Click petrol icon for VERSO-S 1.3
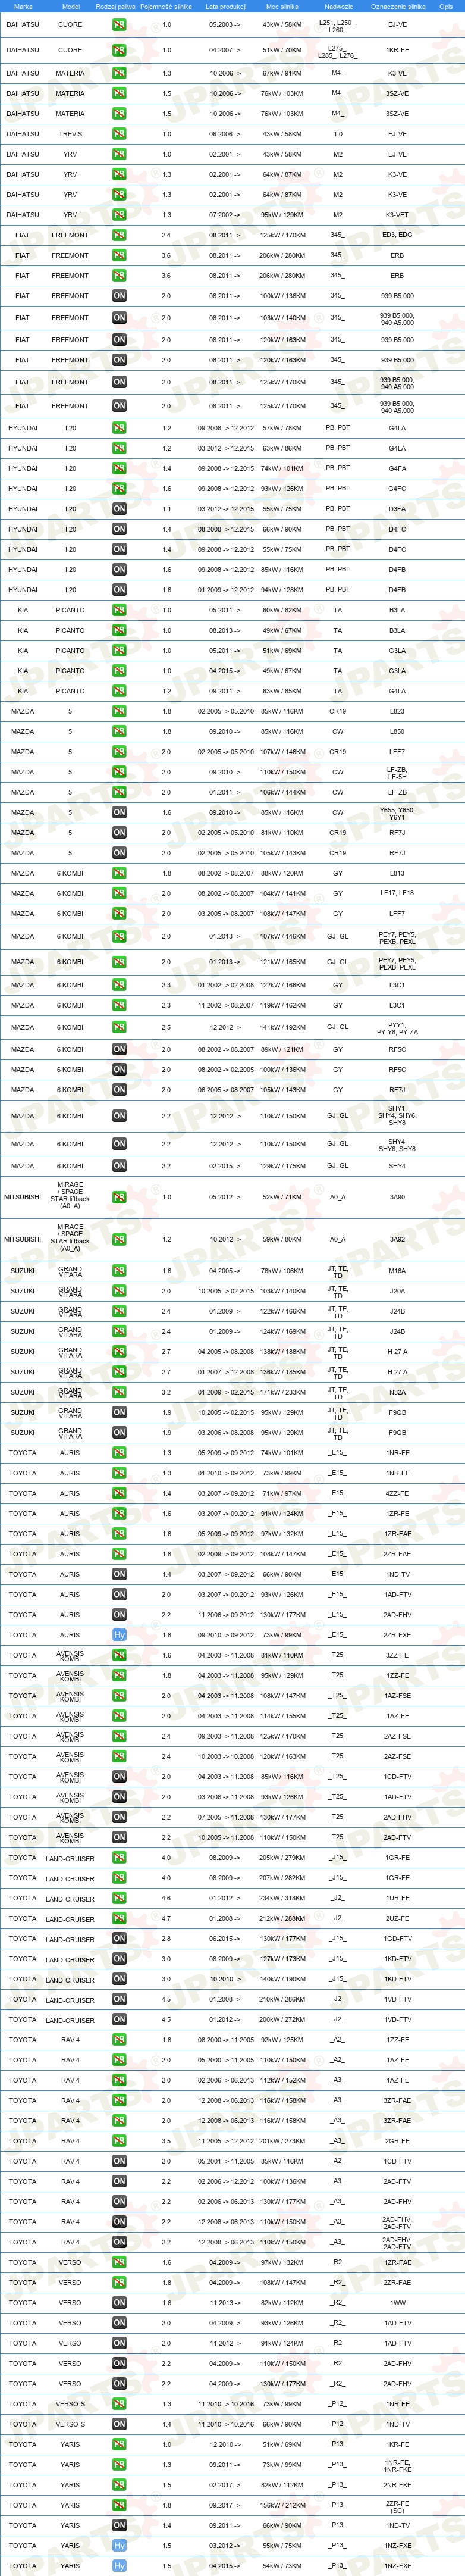Viewport: 465px width, 2576px height. pyautogui.click(x=119, y=2404)
